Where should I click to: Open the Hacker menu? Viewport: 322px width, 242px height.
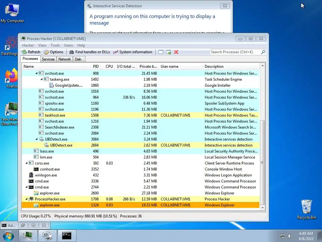click(x=28, y=45)
